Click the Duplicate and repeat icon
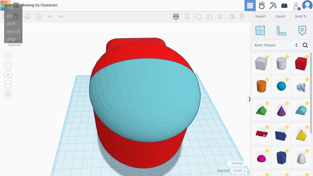The width and height of the screenshot is (313, 176). [x=27, y=16]
